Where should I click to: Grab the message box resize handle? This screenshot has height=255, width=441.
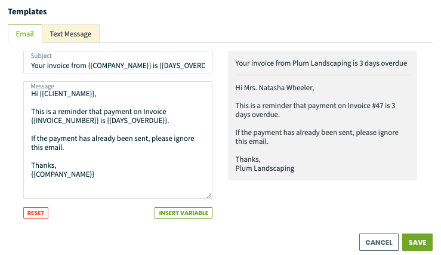click(209, 195)
